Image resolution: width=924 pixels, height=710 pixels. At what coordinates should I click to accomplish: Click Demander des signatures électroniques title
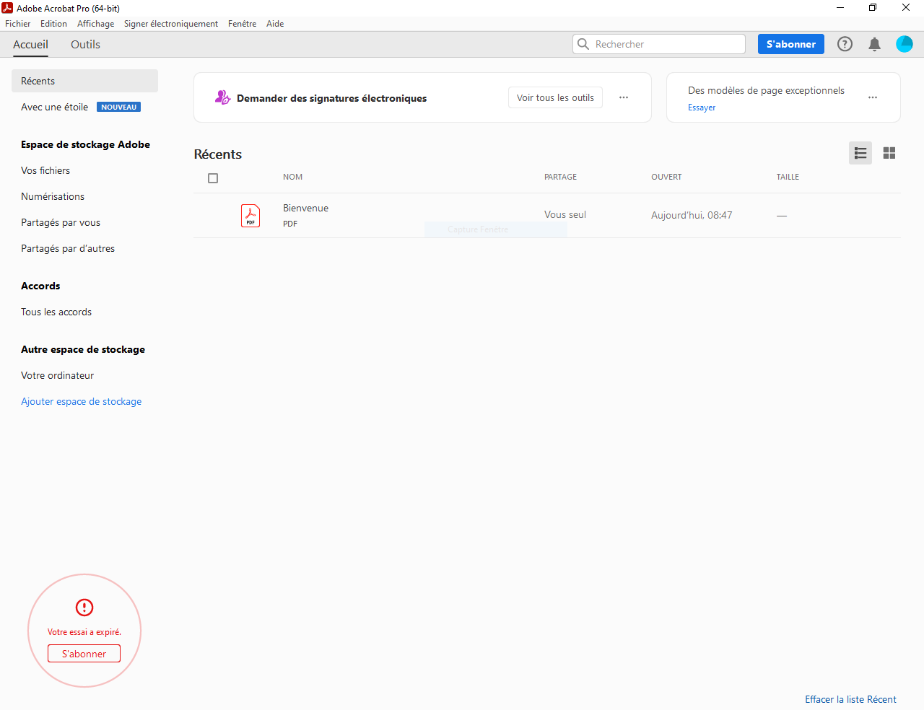coord(332,98)
